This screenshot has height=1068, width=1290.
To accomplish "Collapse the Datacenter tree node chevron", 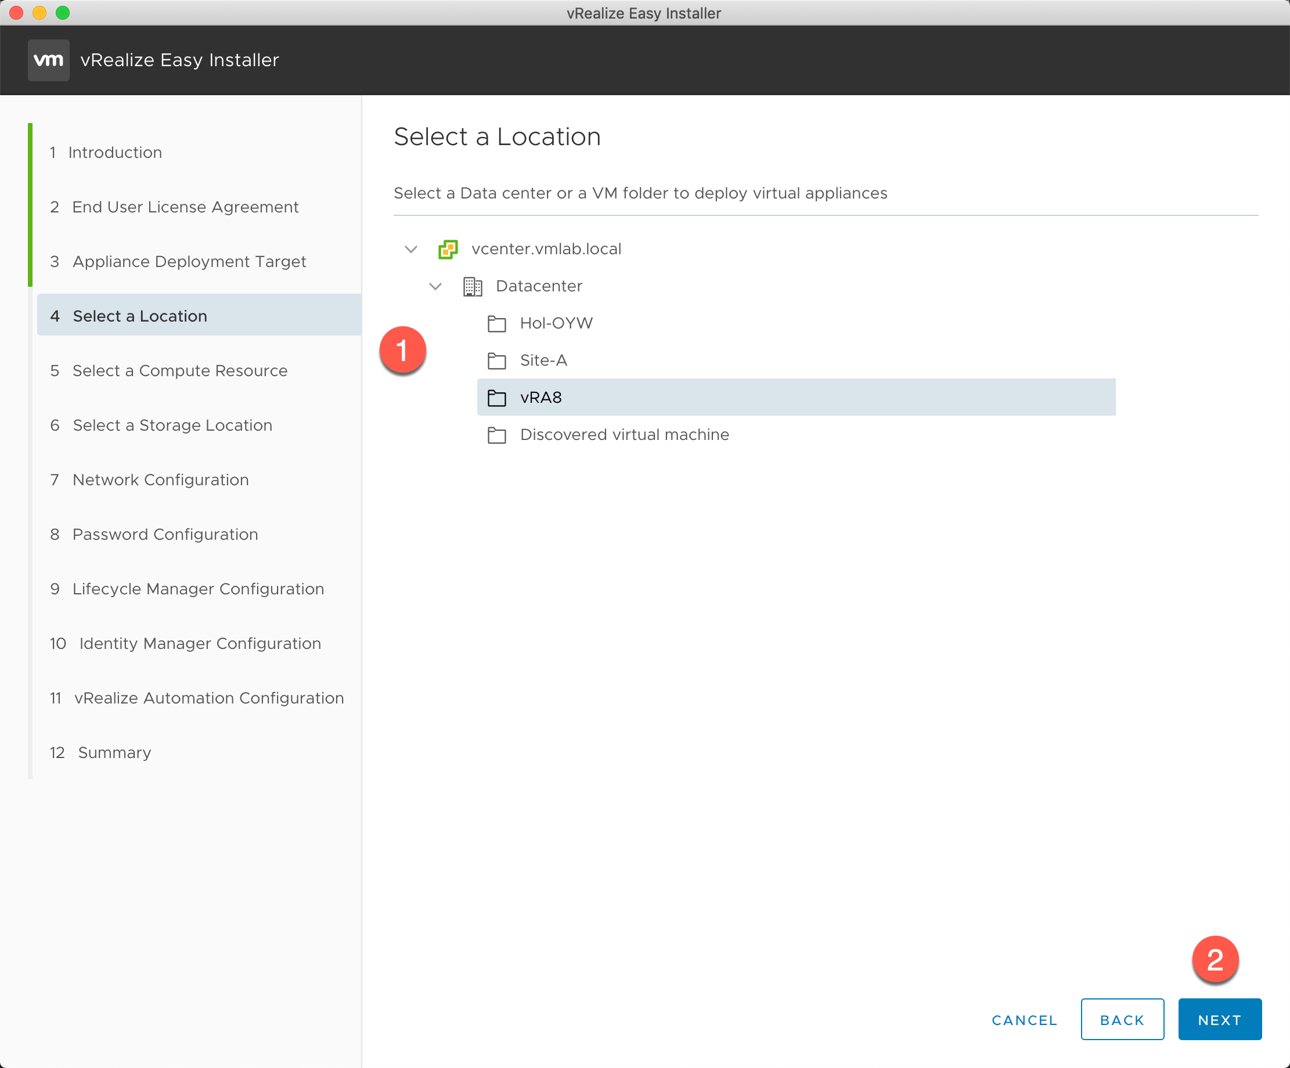I will (x=435, y=287).
